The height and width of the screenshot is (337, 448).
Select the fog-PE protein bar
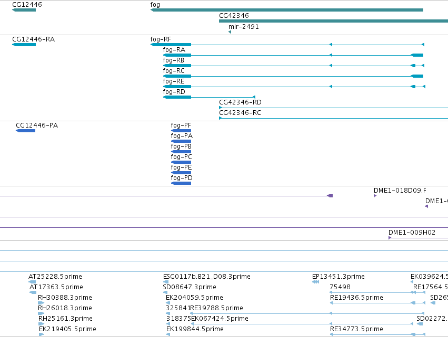coord(181,173)
